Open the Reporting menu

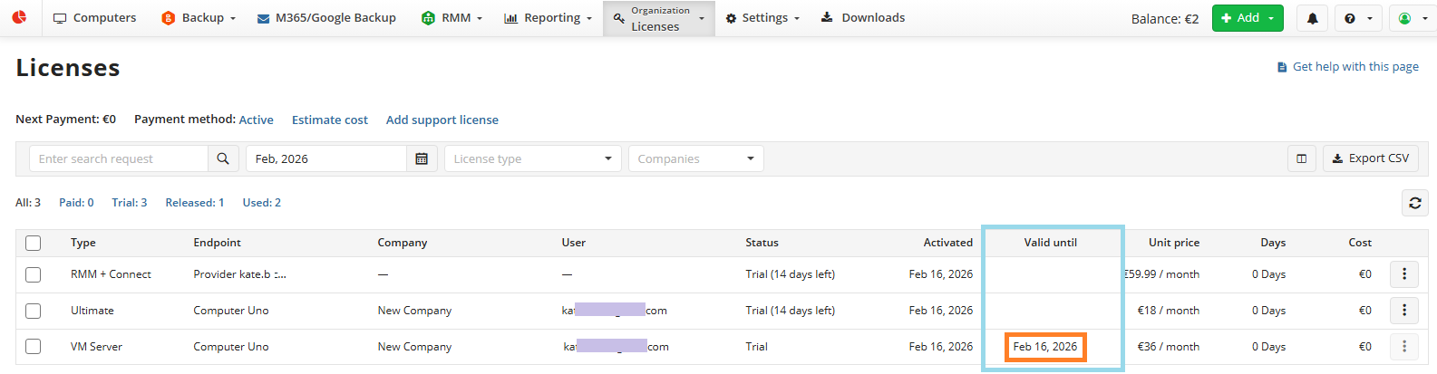(548, 18)
